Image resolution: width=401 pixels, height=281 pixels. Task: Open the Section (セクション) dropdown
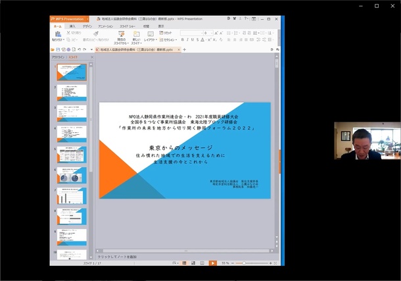point(170,39)
